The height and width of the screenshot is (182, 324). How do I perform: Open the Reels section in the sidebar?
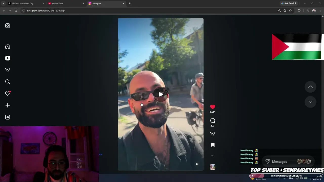(x=8, y=58)
